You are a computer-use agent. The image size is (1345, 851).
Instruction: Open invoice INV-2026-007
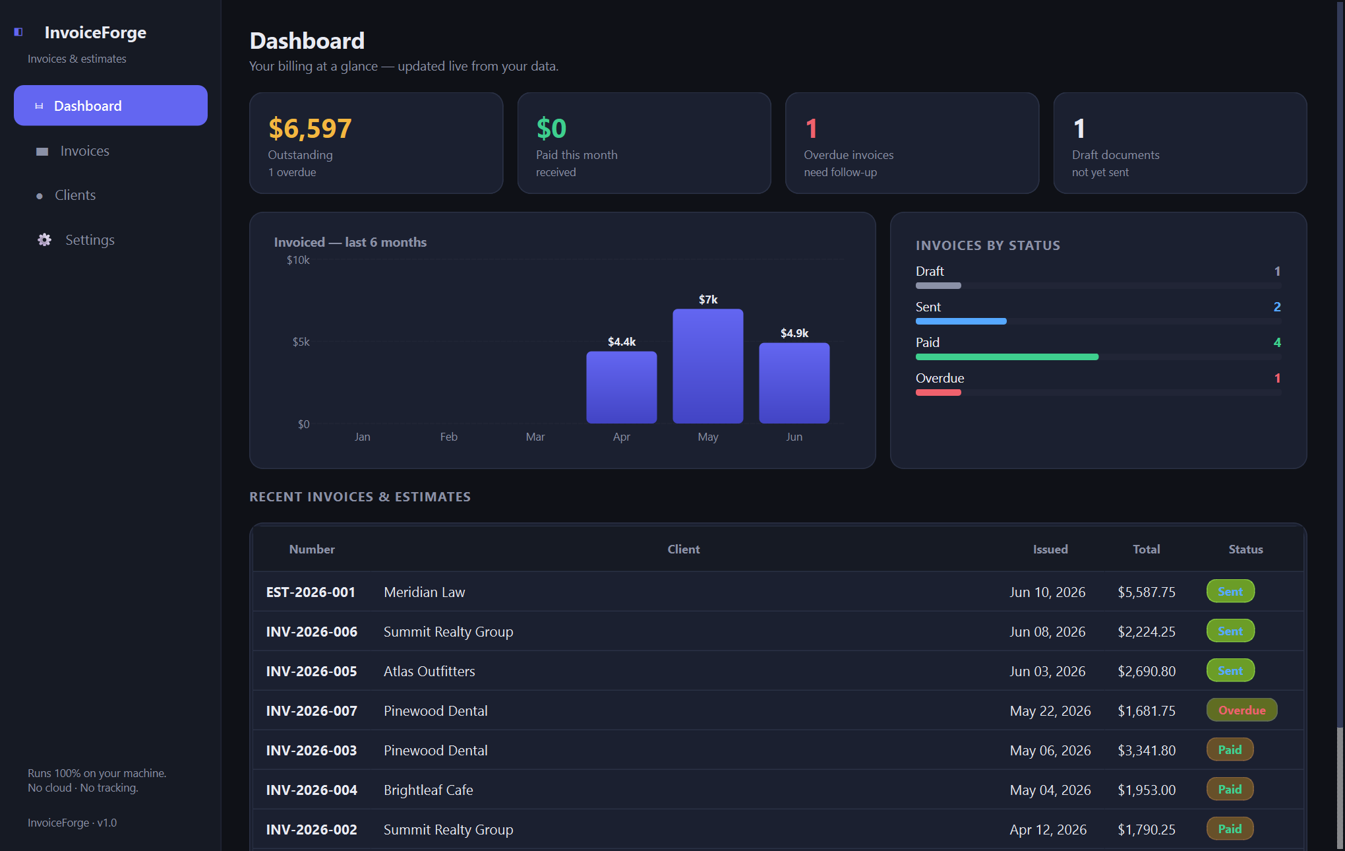pyautogui.click(x=311, y=710)
